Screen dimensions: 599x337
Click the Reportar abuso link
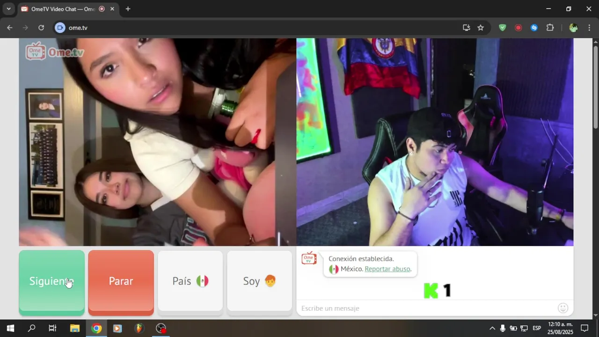[x=387, y=269]
